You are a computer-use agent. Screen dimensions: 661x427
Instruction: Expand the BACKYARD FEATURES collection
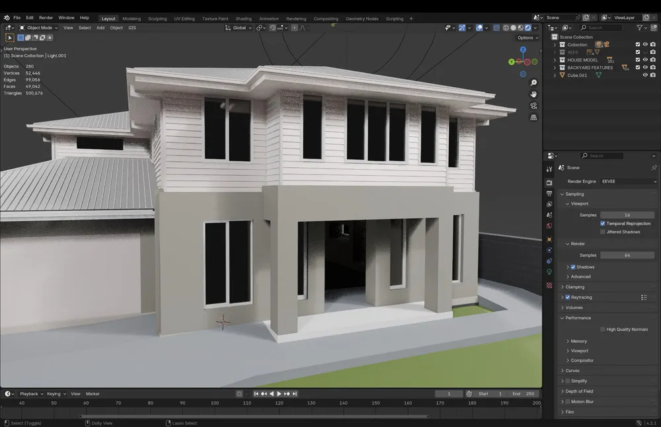555,67
